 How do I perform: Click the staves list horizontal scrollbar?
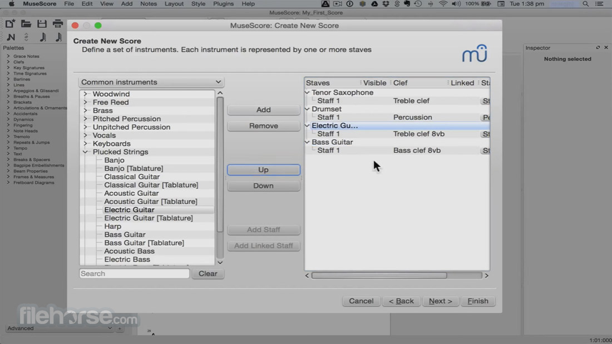pyautogui.click(x=379, y=276)
